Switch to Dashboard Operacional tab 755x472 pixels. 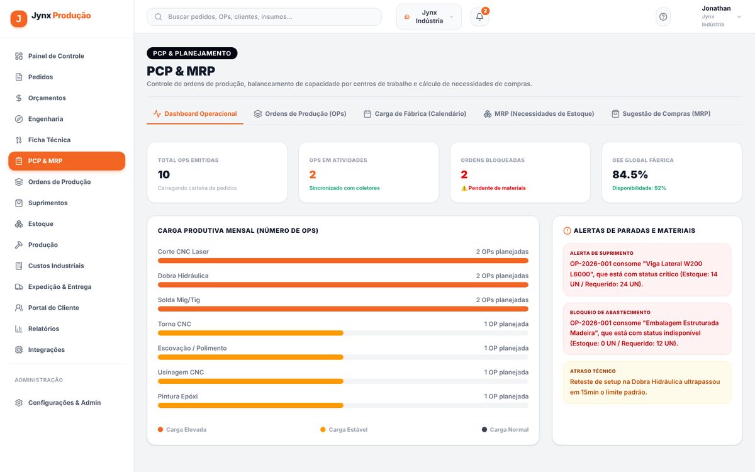pyautogui.click(x=195, y=114)
